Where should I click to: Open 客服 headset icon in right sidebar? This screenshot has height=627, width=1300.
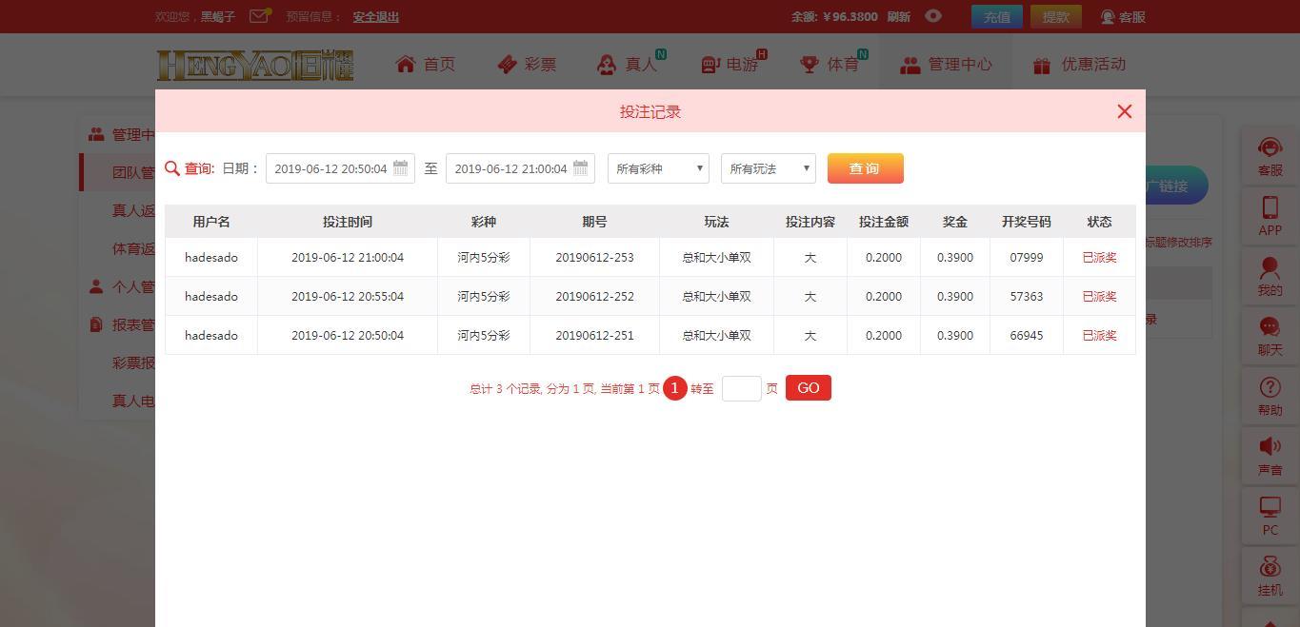tap(1270, 149)
